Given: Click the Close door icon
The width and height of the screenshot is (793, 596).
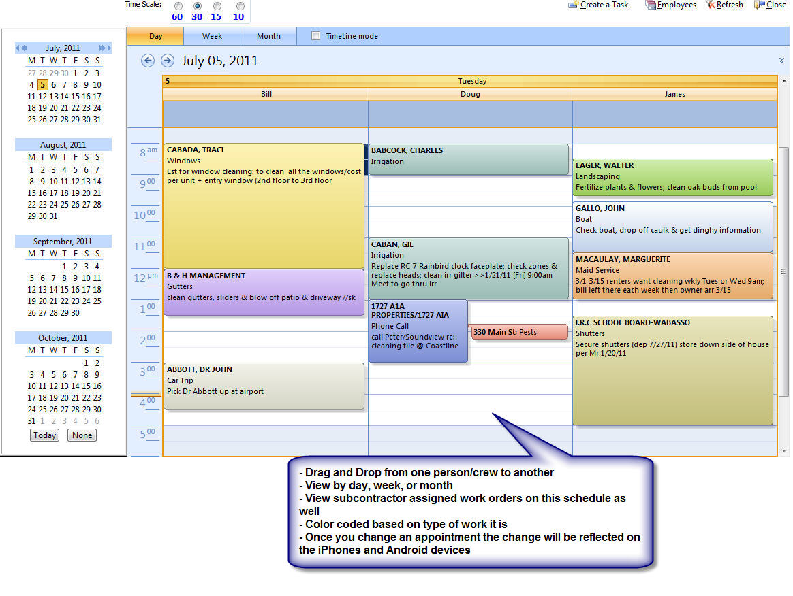Looking at the screenshot, I should click(760, 5).
